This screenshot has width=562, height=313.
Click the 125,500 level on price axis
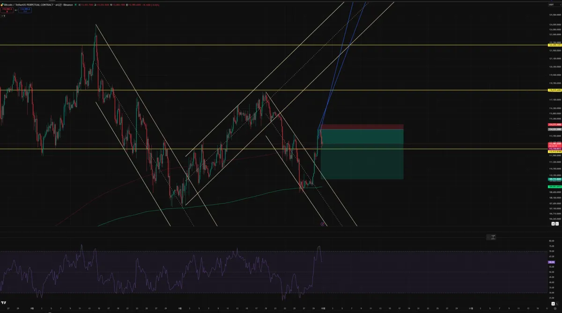tap(555, 15)
